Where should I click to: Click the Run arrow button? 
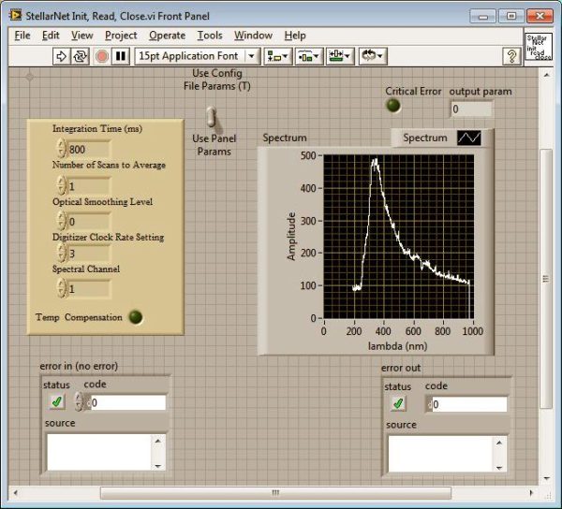click(x=61, y=56)
